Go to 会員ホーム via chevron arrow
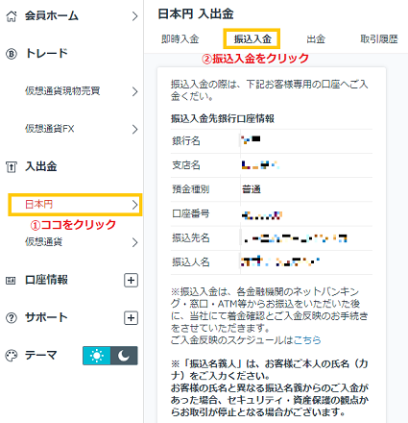Screen dimensions: 408x423 coord(135,16)
